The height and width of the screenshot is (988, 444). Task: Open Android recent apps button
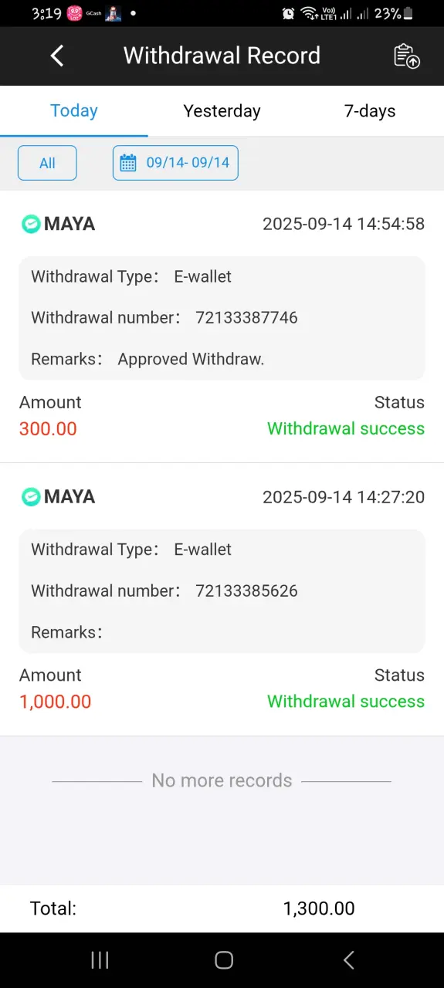(x=100, y=959)
